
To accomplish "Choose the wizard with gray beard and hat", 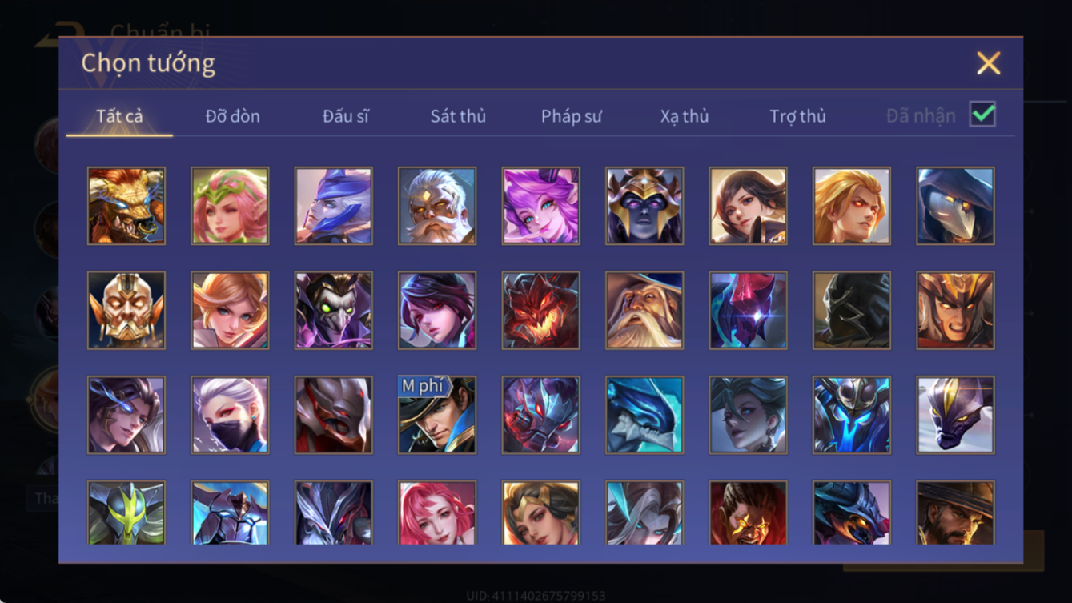I will [x=644, y=310].
